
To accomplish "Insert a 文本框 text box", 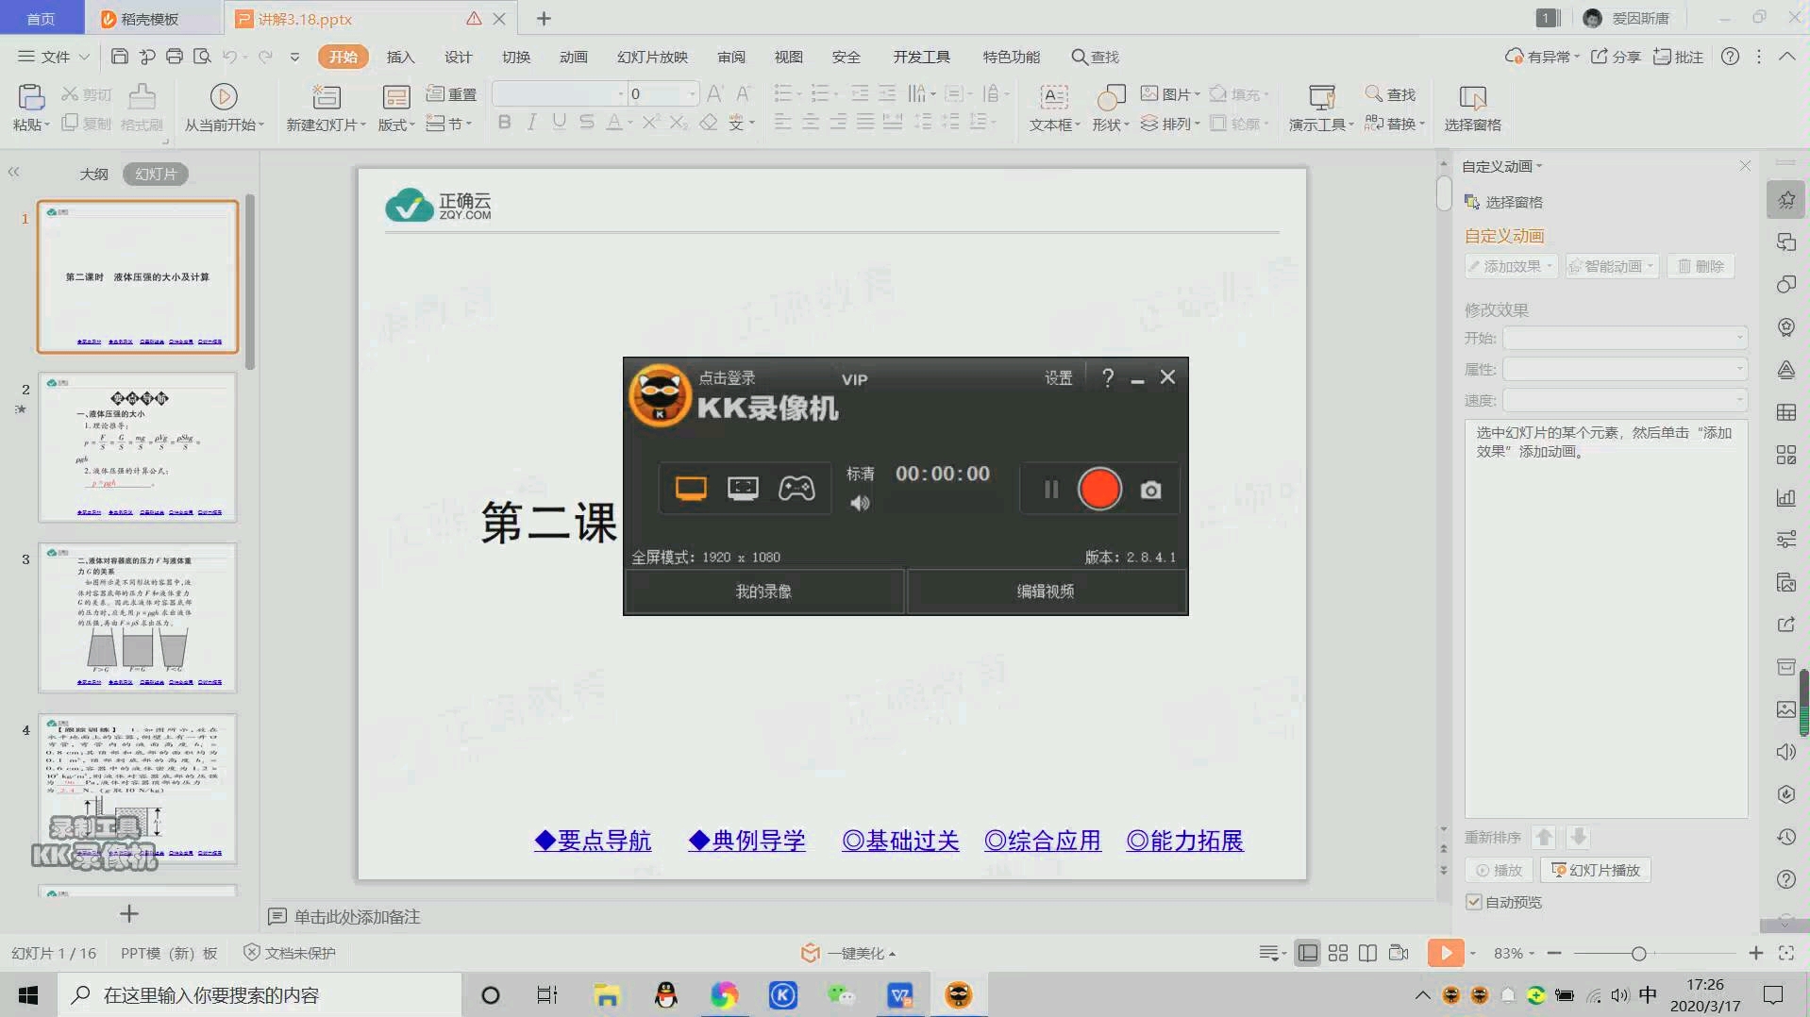I will (x=1054, y=107).
